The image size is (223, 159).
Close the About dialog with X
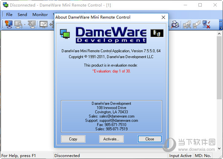point(163,17)
